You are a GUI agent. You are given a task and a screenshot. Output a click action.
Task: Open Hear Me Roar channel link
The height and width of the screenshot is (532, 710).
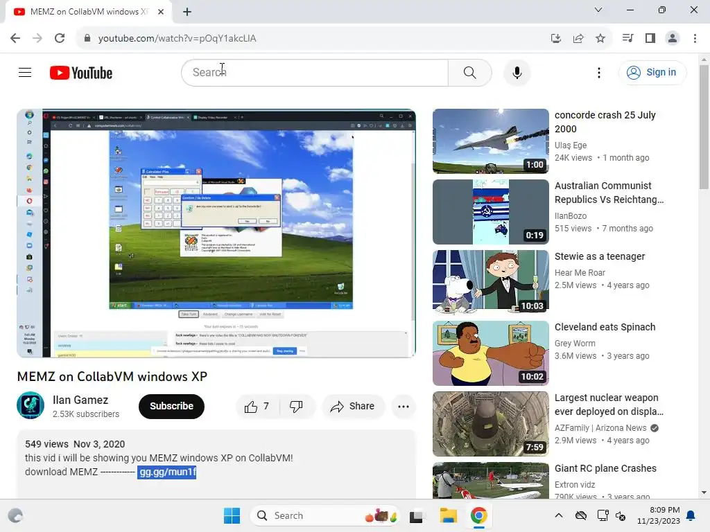pos(580,273)
